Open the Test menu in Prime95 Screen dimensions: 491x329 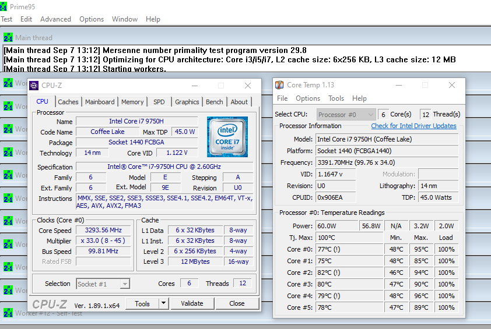(x=6, y=19)
